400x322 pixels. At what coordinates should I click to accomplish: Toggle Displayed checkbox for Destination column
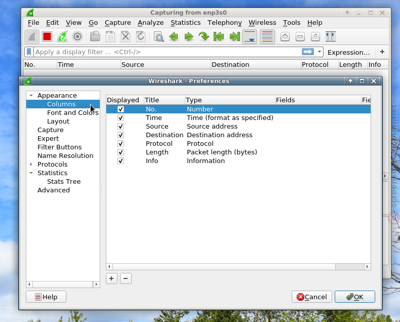(x=121, y=135)
